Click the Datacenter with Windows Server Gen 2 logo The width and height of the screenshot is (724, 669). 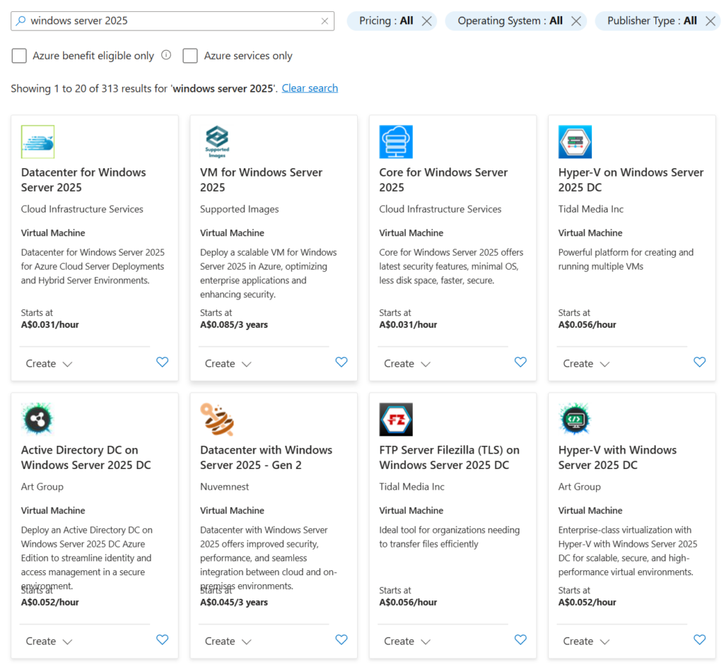[217, 420]
